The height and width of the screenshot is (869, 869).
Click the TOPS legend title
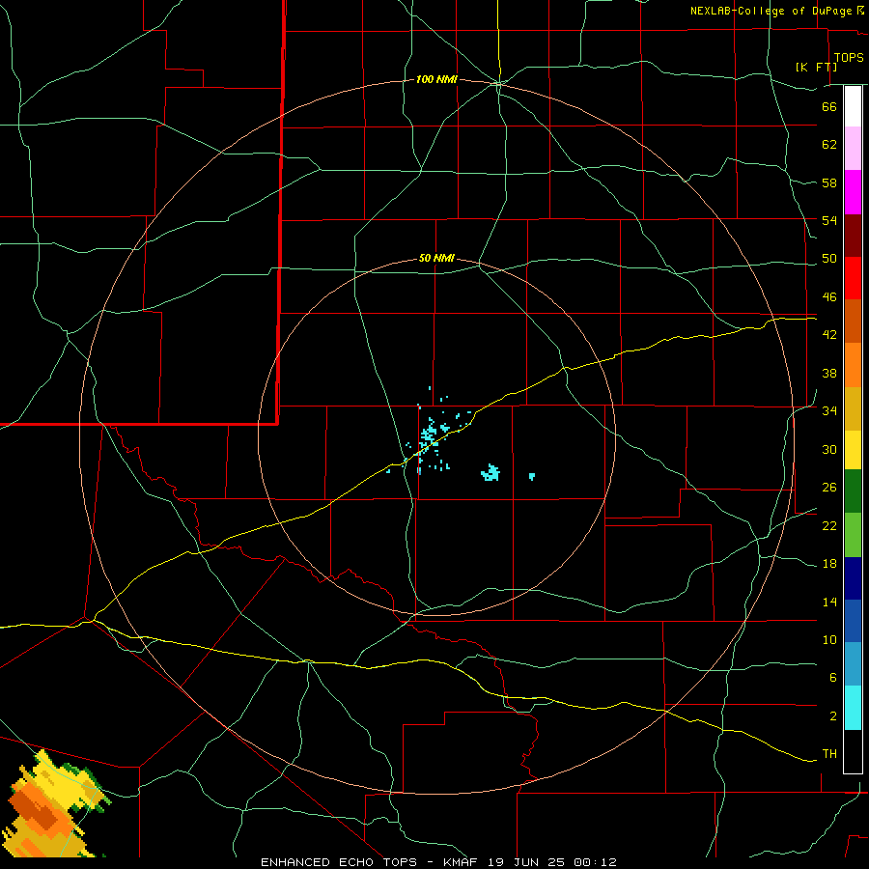849,58
